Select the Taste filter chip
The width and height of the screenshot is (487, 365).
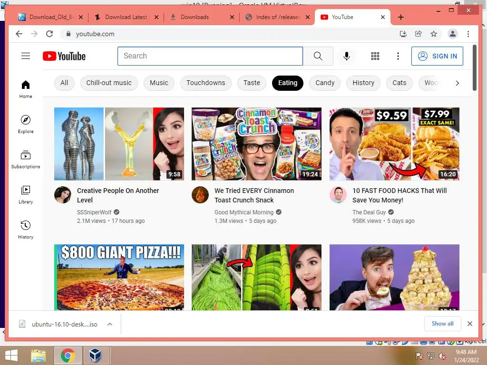[x=252, y=83]
